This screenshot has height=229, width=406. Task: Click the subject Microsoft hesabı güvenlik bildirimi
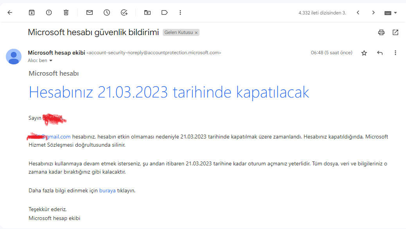tap(93, 32)
